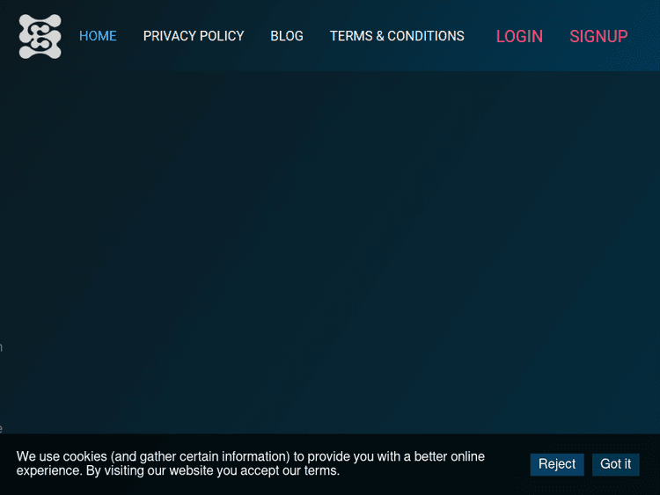Viewport: 660px width, 495px height.
Task: Decline tracking with the Reject button
Action: 557,464
